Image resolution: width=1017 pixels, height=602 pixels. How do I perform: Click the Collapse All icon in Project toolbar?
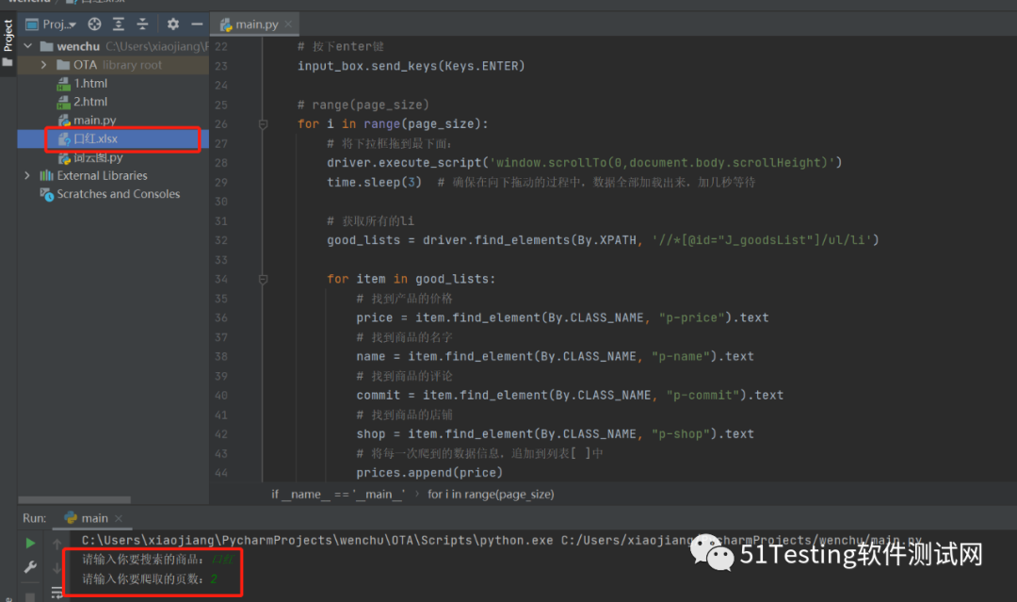tap(143, 24)
